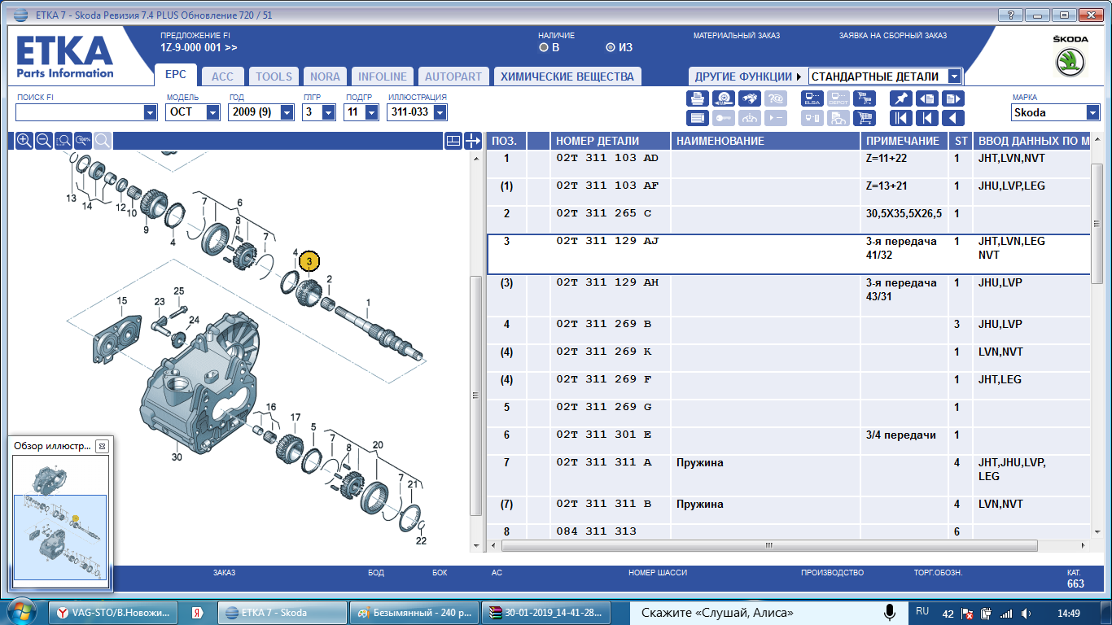Go to previous illustration page icon

point(927,98)
